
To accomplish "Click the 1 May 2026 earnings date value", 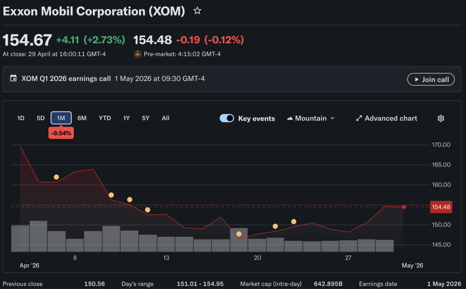I will [445, 284].
